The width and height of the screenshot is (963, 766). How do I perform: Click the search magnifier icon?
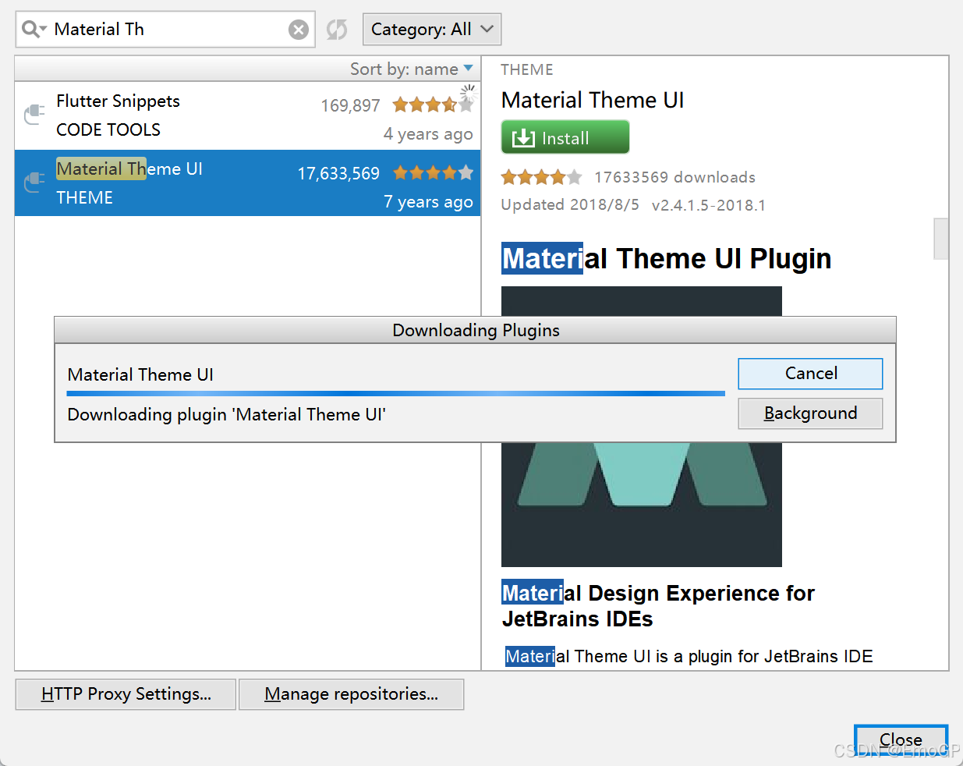34,30
